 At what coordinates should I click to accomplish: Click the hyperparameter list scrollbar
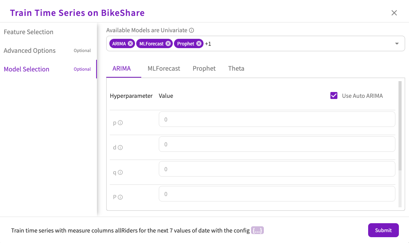(400, 125)
